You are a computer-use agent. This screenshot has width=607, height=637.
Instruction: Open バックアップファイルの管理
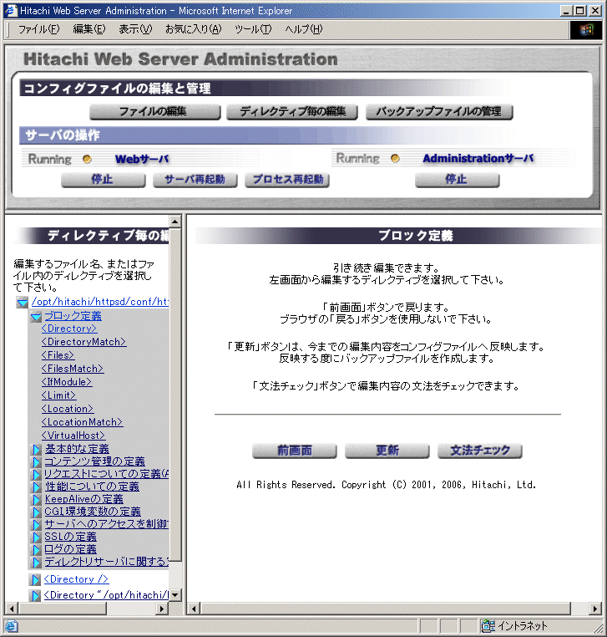439,112
